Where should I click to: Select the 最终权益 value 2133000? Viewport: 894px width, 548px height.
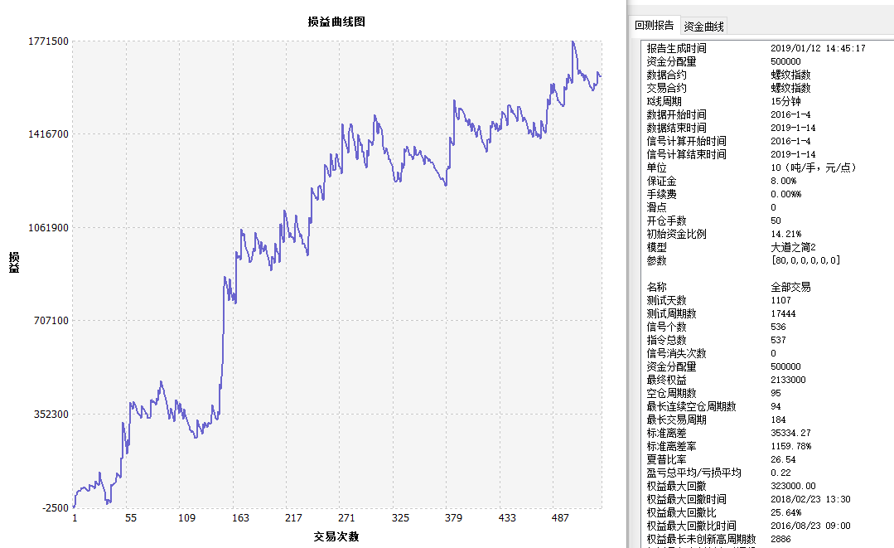point(788,380)
